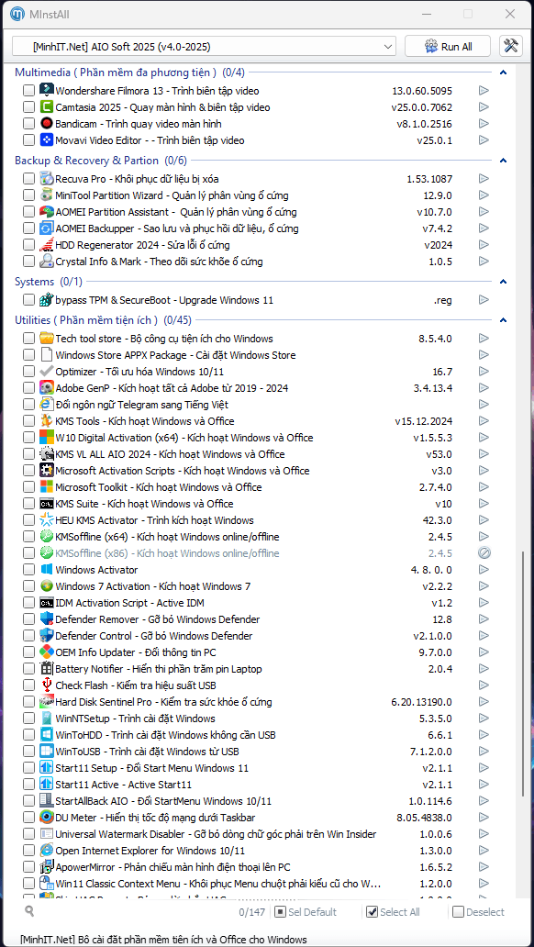Image resolution: width=534 pixels, height=947 pixels.
Task: Click the Crystal Info & Mark icon
Action: 47,262
